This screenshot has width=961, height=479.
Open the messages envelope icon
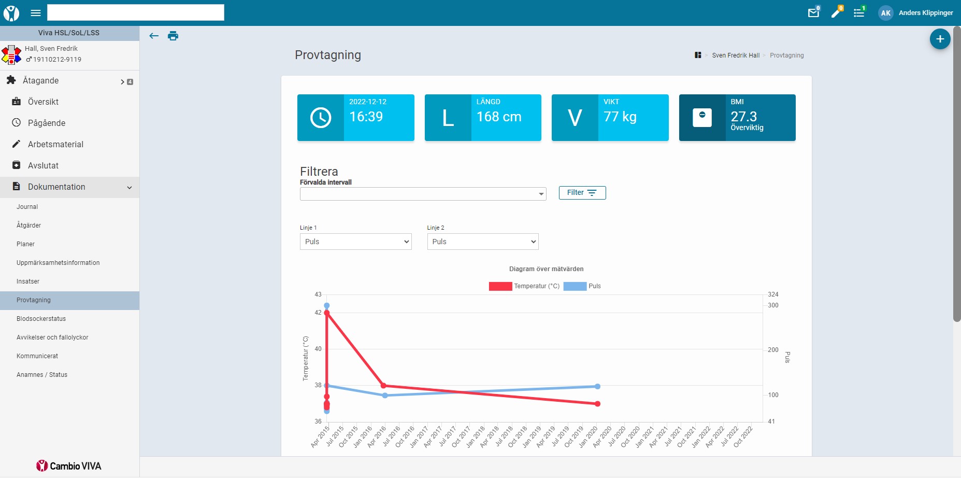813,13
